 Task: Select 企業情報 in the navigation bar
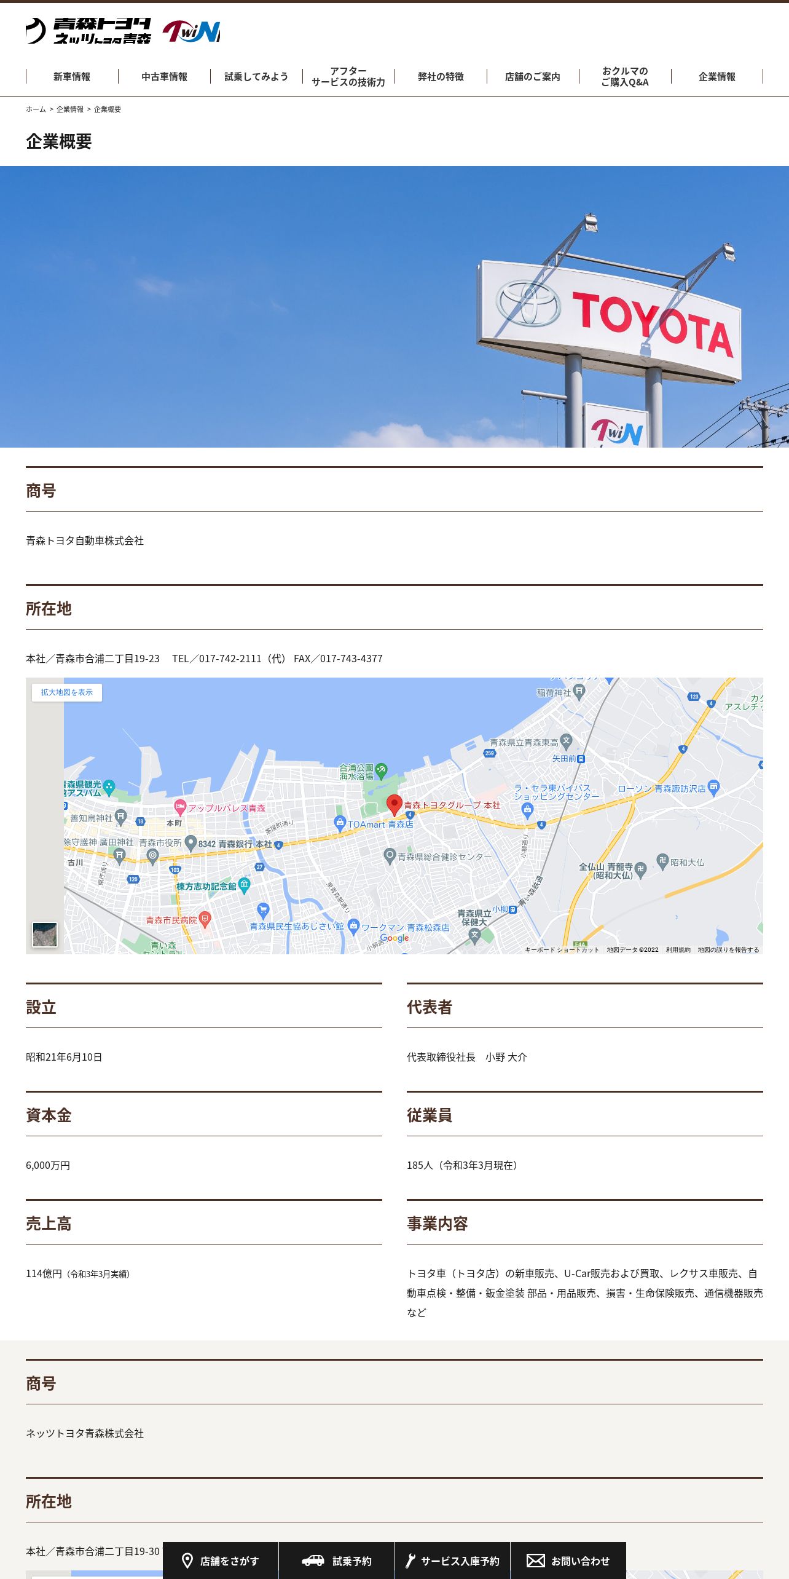[717, 77]
